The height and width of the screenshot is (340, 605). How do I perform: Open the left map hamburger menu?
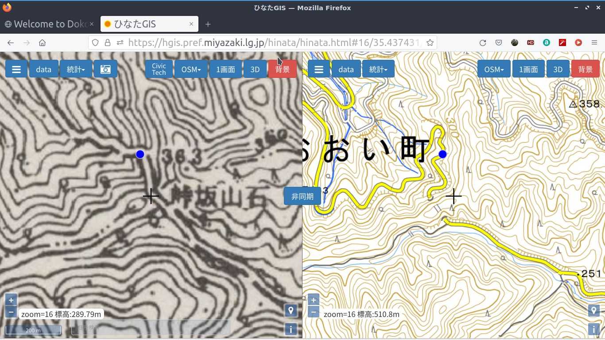pos(16,70)
